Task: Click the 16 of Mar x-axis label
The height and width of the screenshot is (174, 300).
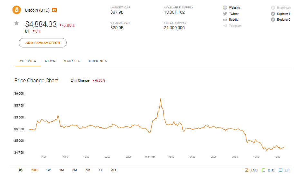Action: point(150,157)
